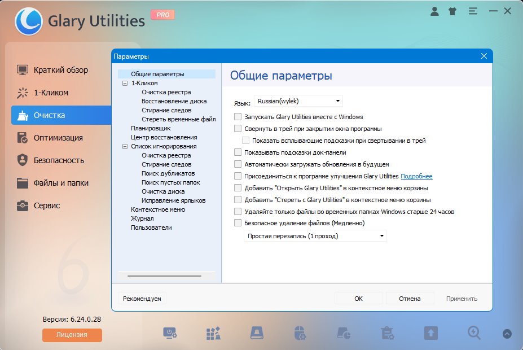Switch to the 1-Кликом tab
This screenshot has height=350, width=523.
61,93
